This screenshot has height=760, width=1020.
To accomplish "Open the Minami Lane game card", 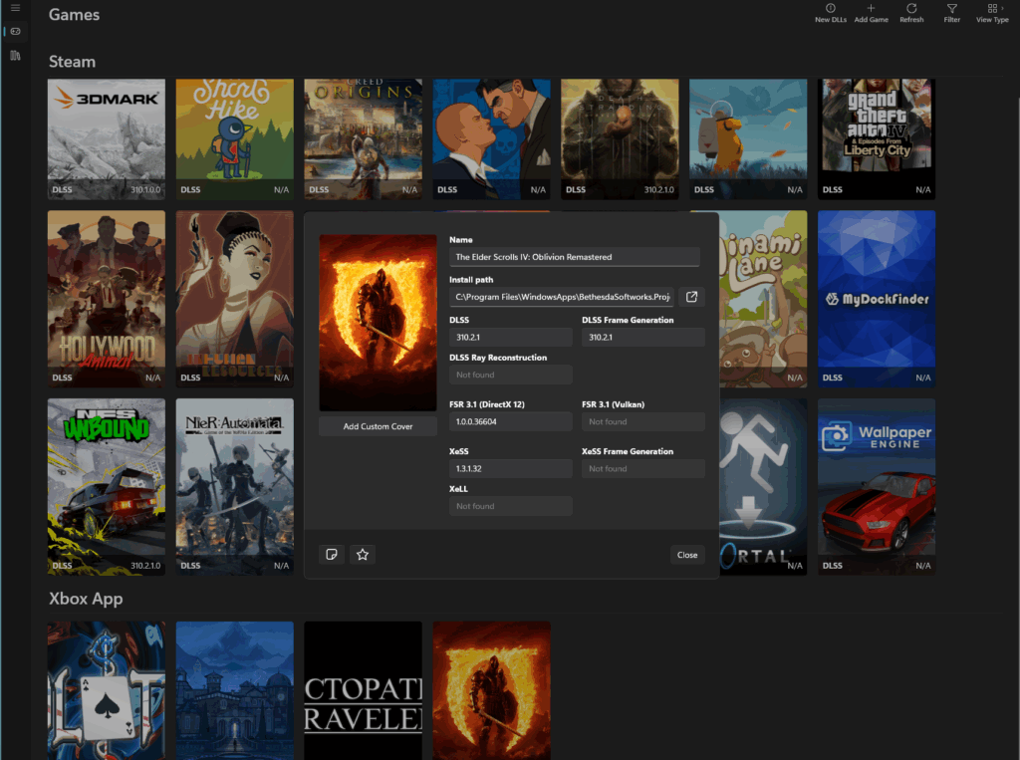I will point(764,299).
